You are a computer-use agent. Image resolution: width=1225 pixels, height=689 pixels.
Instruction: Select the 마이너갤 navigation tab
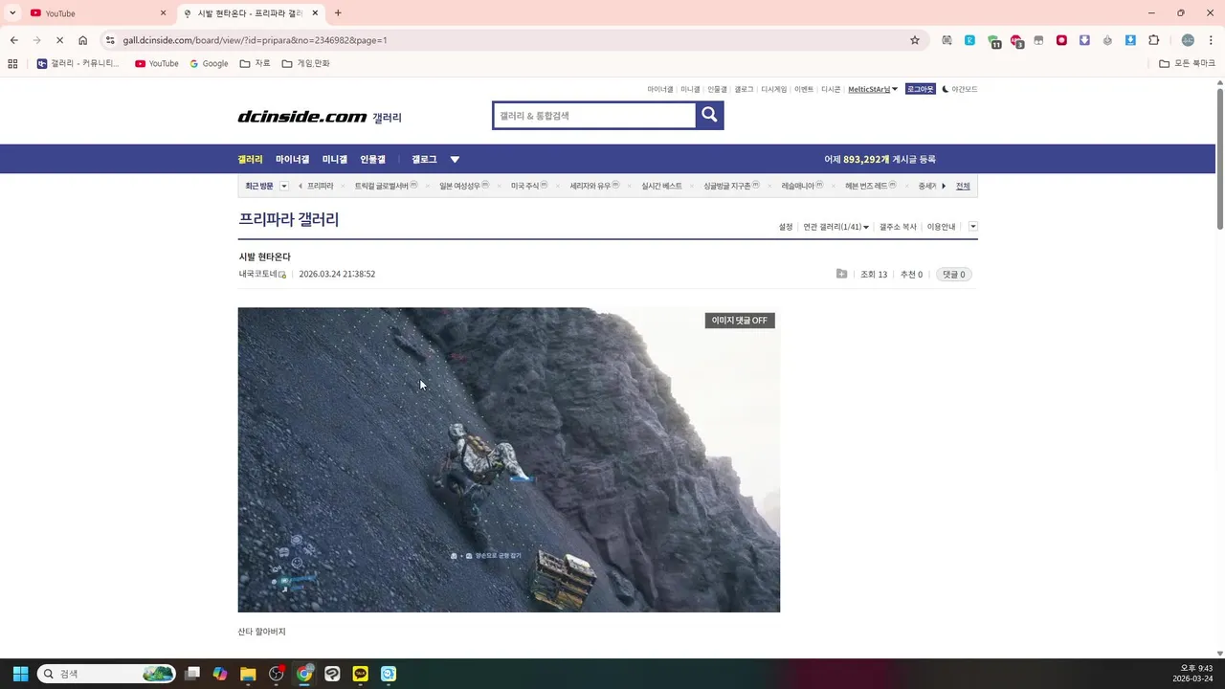292,160
